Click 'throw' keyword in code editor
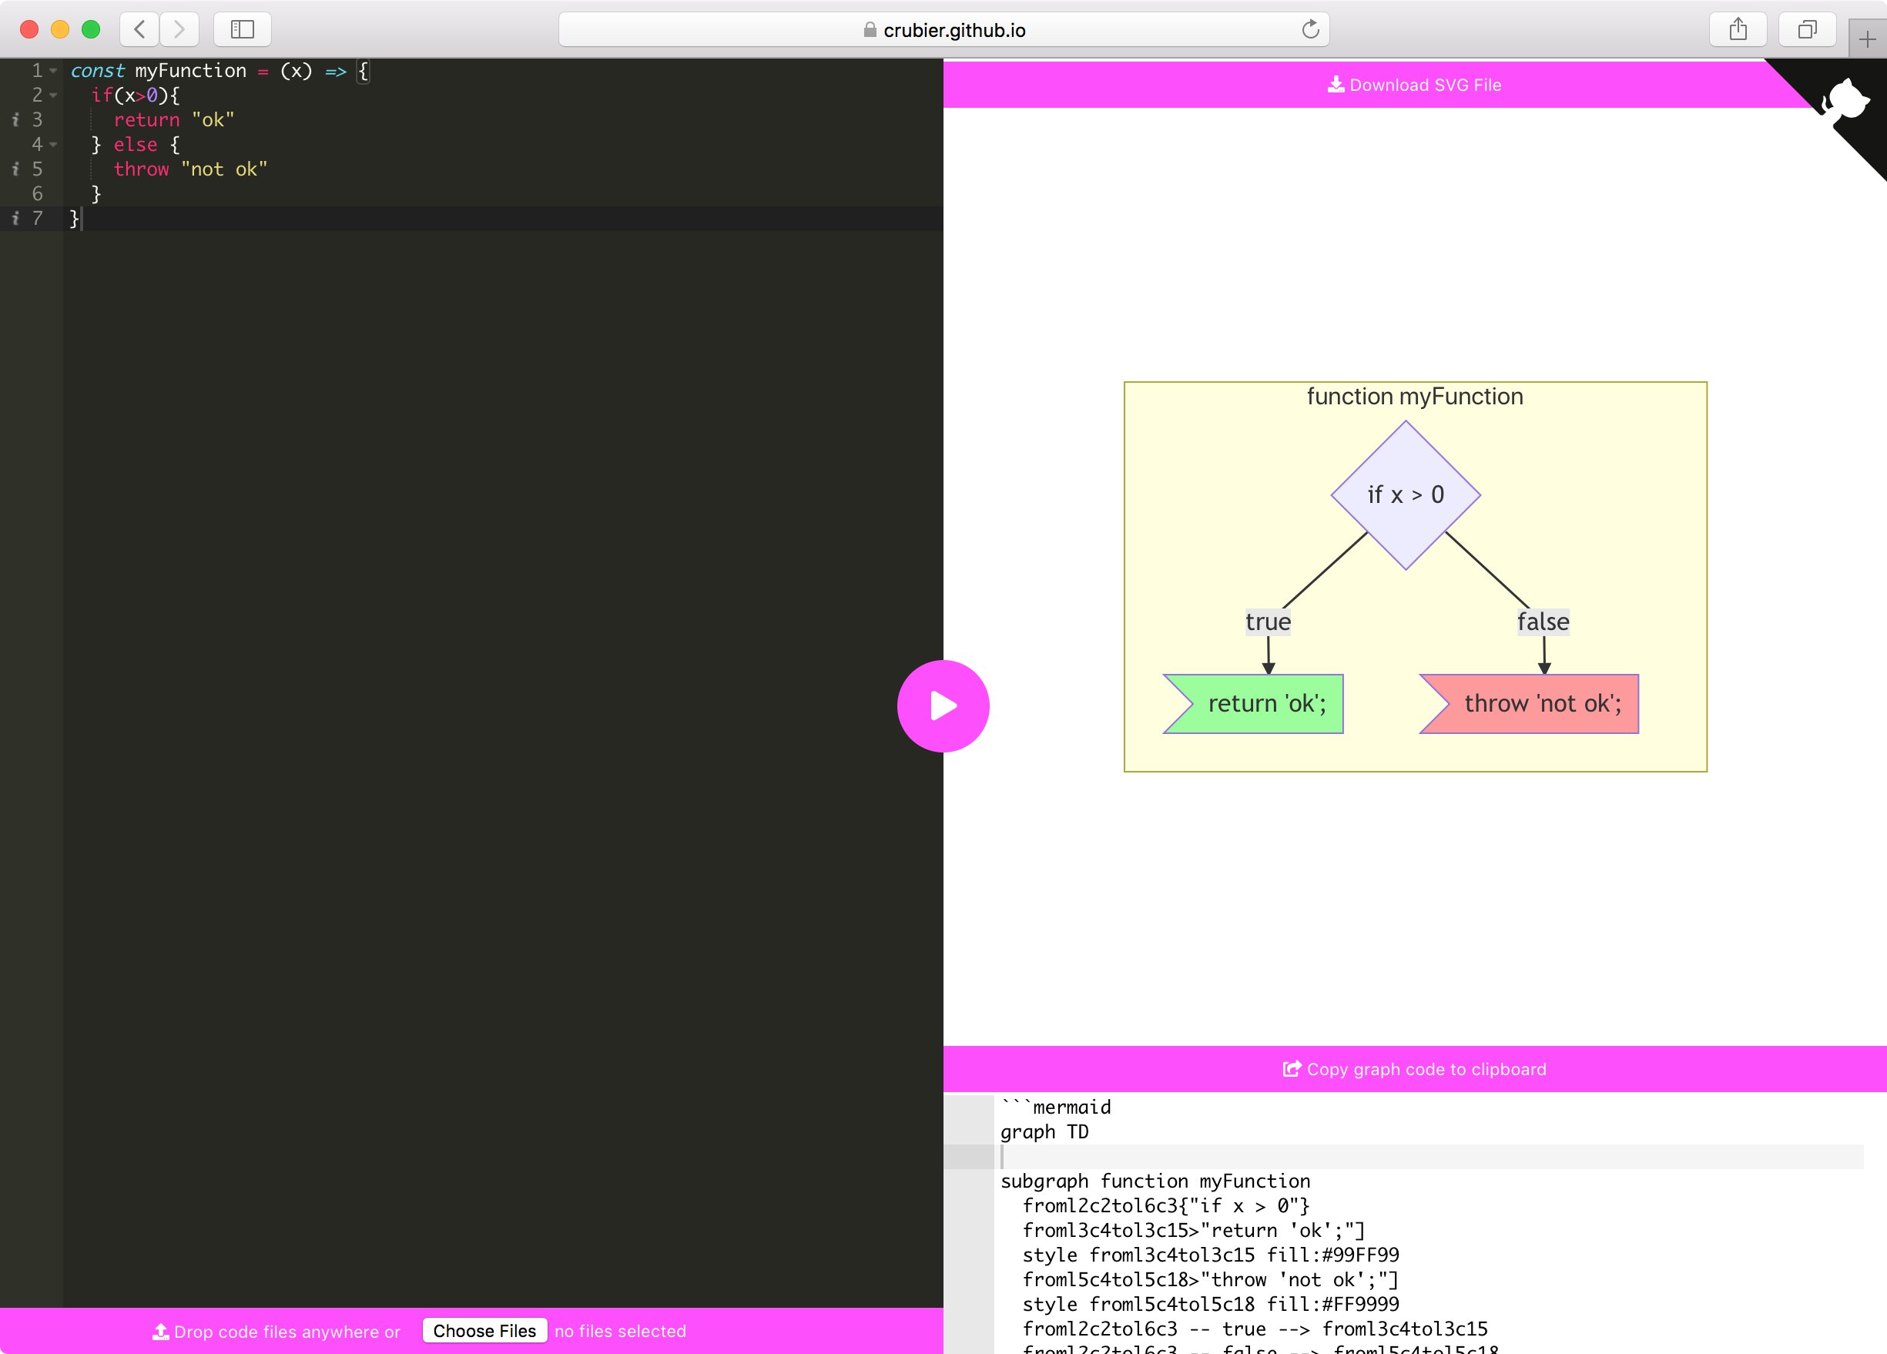Screen dimensions: 1887x1354 coord(142,169)
